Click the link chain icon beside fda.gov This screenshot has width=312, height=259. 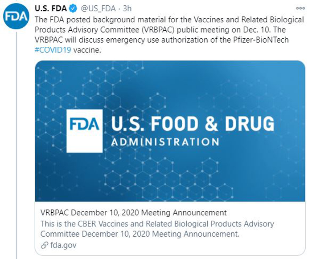click(45, 245)
